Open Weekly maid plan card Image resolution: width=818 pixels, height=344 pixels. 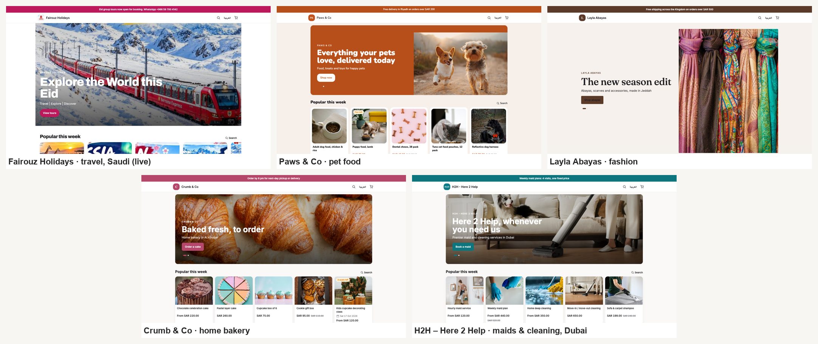pyautogui.click(x=504, y=299)
